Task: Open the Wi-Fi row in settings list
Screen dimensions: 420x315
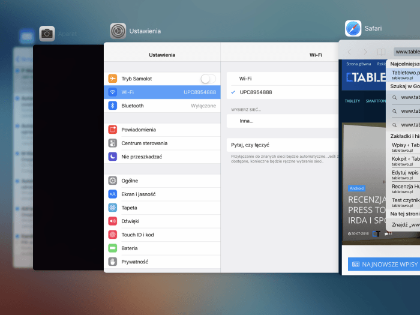Action: click(162, 92)
